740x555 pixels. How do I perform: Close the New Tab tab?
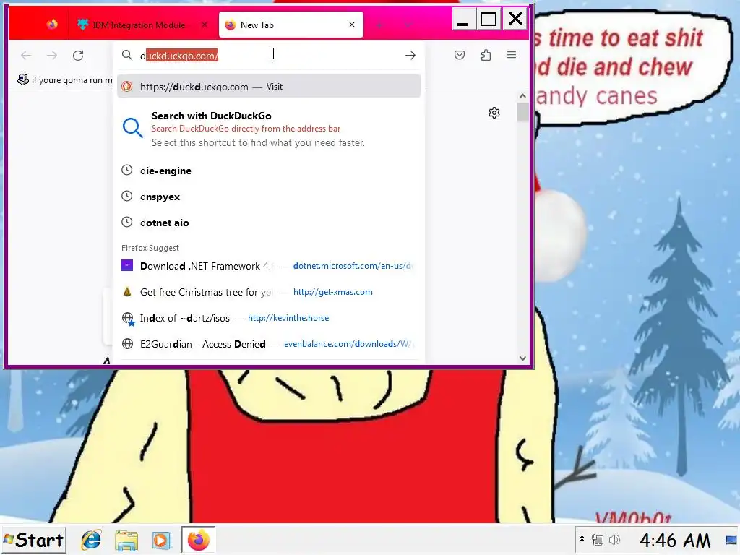pos(352,25)
